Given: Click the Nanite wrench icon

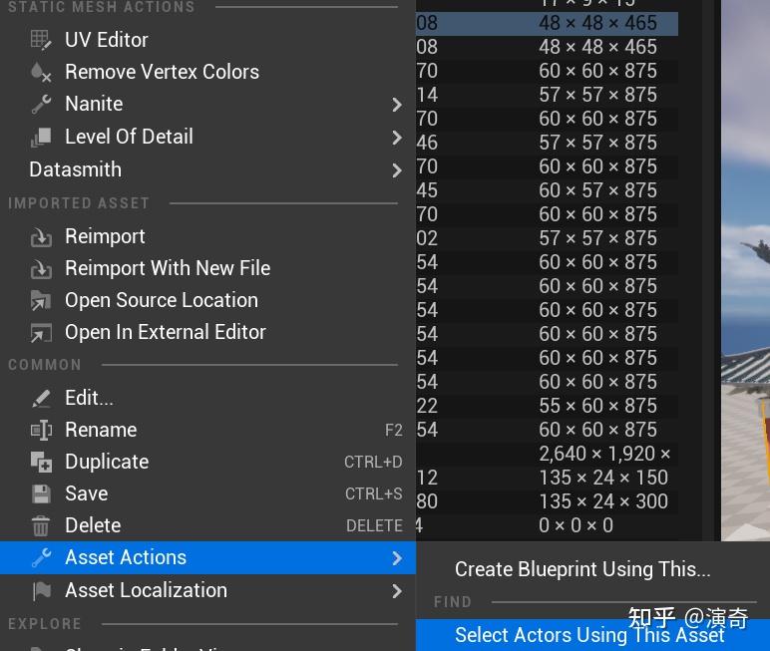Looking at the screenshot, I should 41,104.
